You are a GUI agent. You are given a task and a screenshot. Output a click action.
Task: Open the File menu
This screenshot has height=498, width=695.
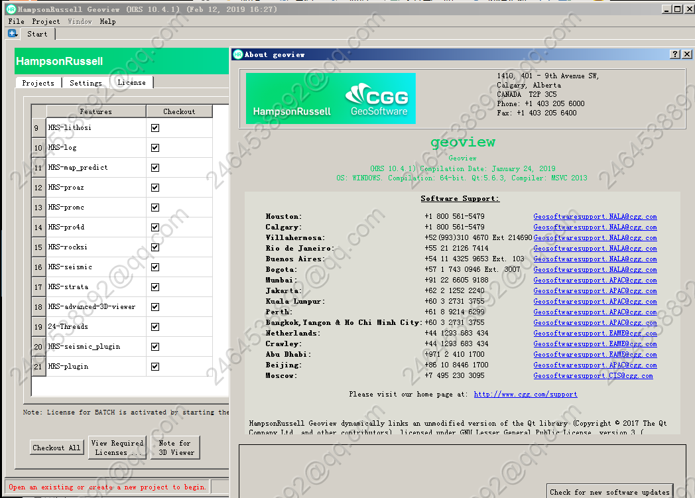point(17,21)
